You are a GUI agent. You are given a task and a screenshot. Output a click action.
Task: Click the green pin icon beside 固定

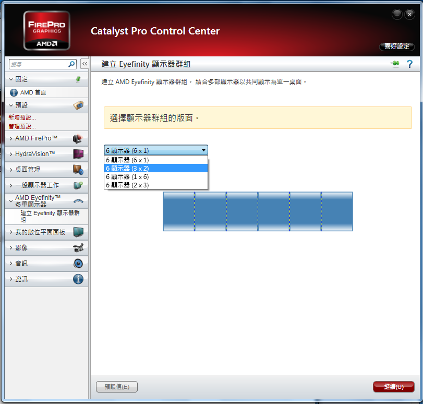pyautogui.click(x=78, y=79)
